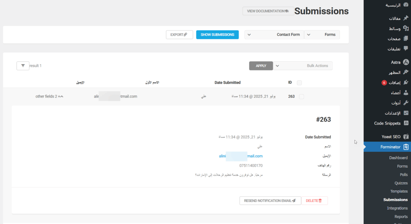This screenshot has width=411, height=224.
Task: Click the wrench icon beside أدوات
Action: click(x=406, y=103)
